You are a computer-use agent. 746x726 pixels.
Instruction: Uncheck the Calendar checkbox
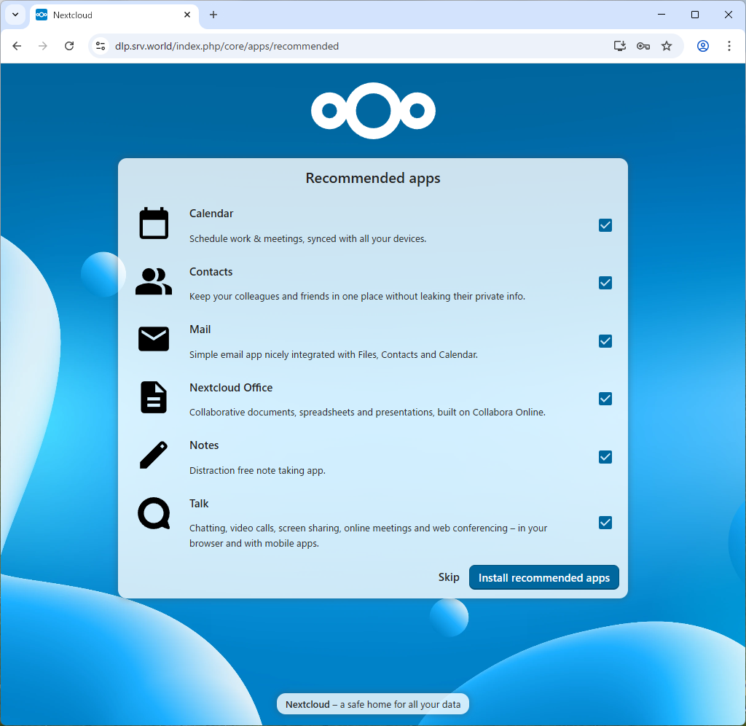[605, 225]
